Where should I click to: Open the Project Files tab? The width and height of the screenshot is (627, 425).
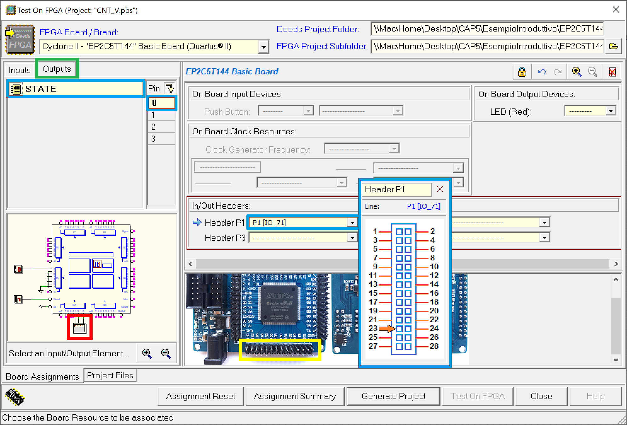pos(110,375)
